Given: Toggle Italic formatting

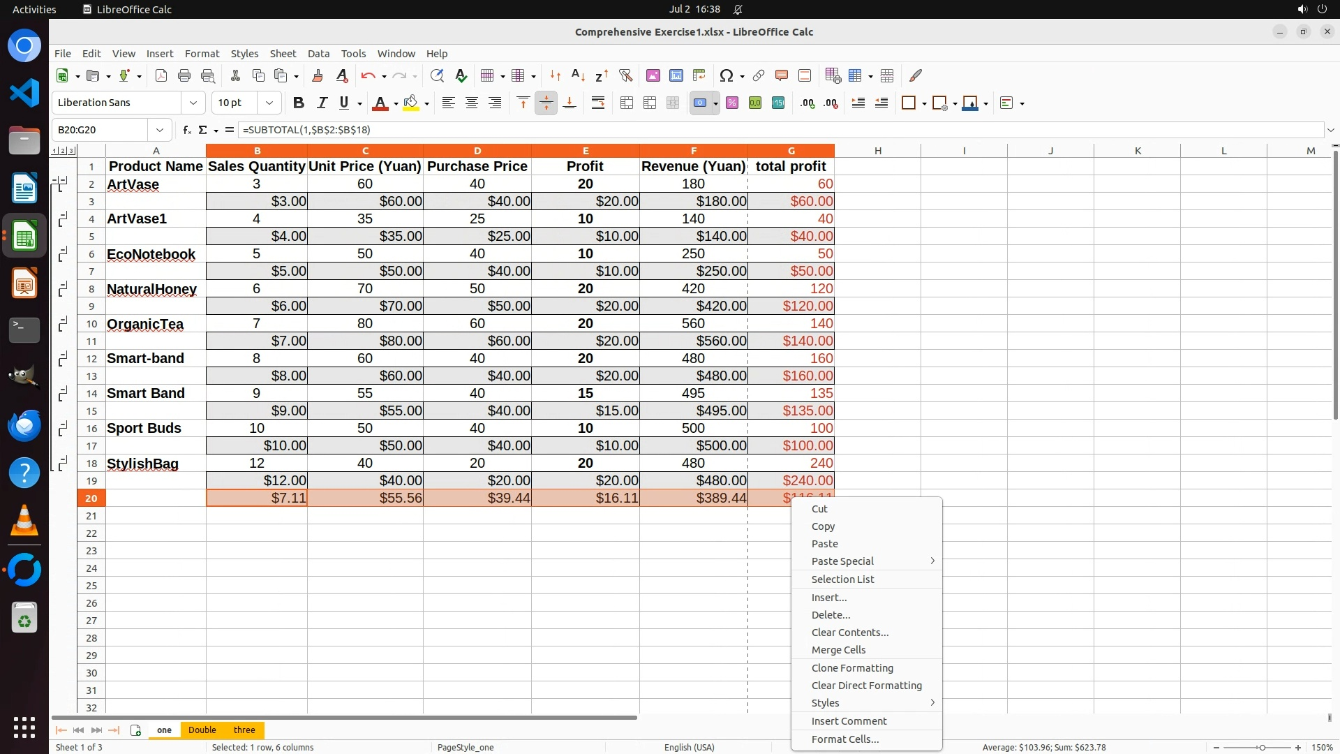Looking at the screenshot, I should click(322, 103).
